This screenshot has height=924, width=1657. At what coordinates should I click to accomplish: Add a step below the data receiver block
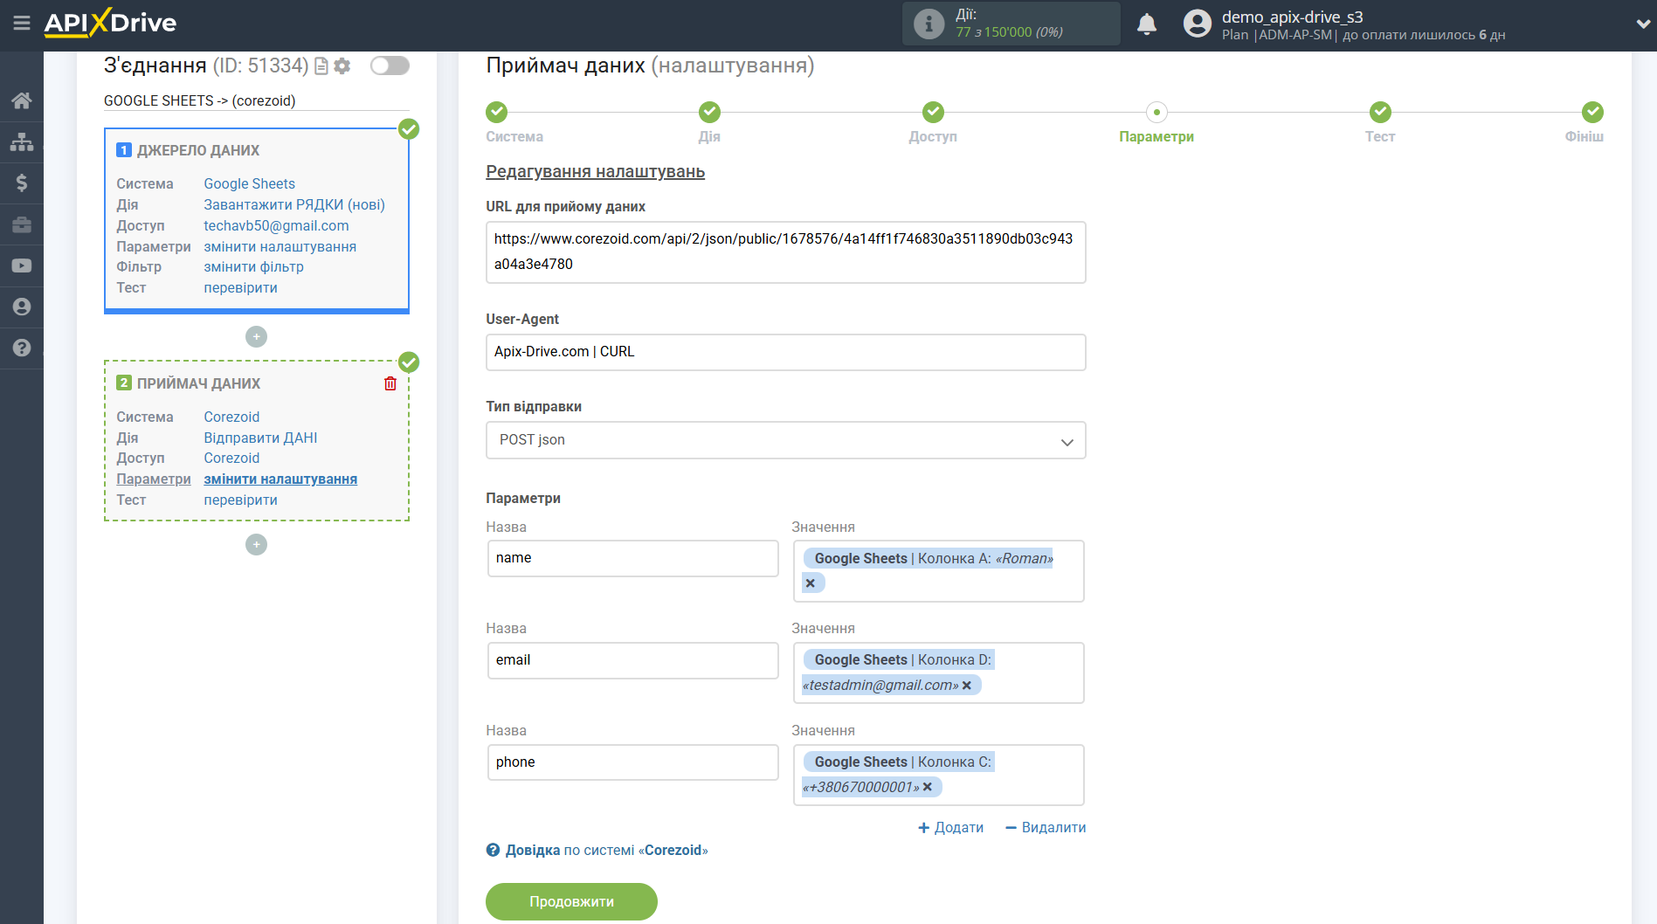tap(256, 544)
